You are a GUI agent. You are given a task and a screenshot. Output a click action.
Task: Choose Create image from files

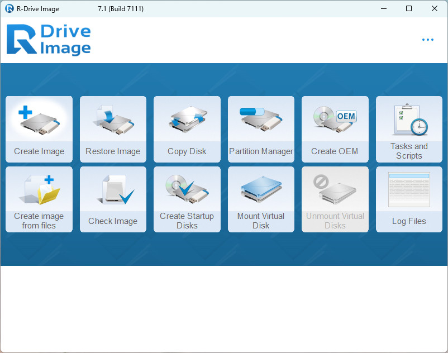click(39, 199)
